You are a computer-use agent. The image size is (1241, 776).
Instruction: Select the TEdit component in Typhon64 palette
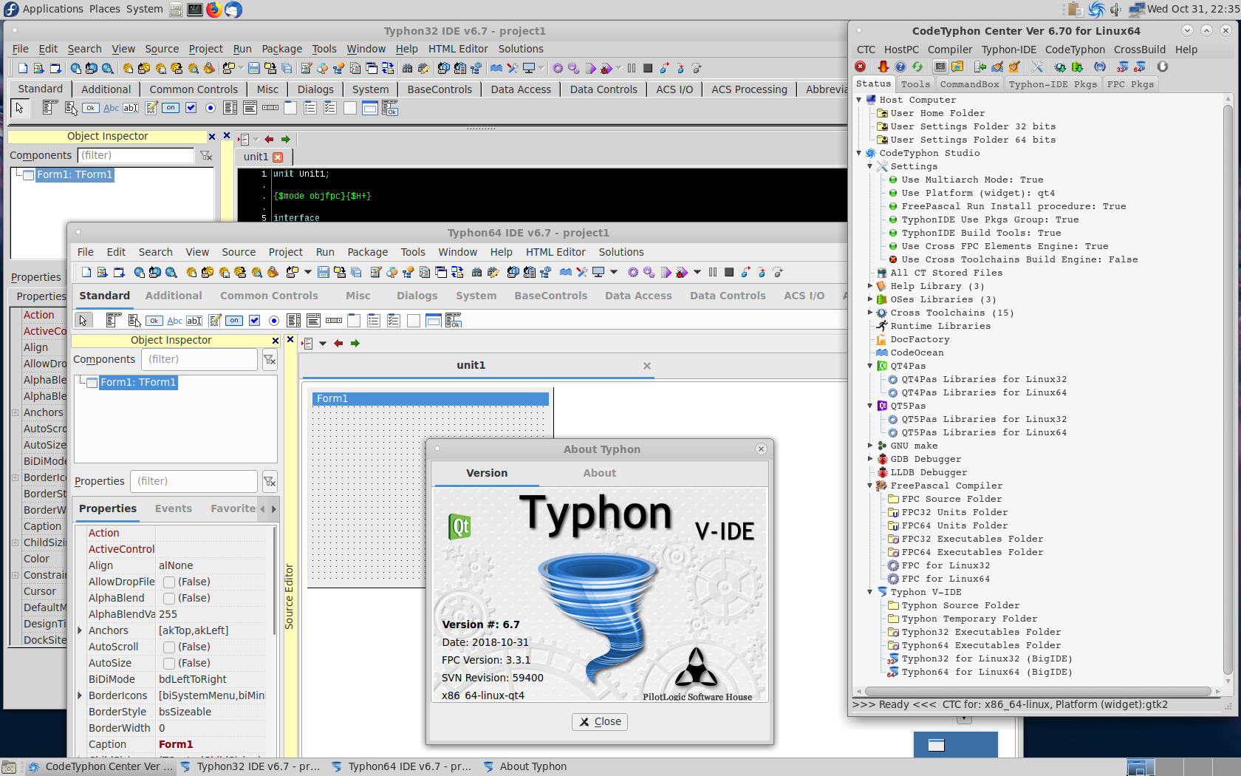194,321
